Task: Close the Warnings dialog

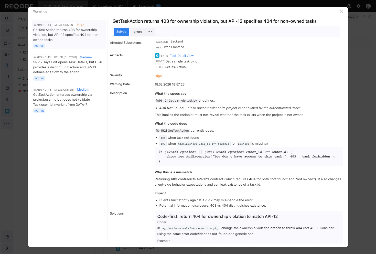Action: click(x=341, y=11)
